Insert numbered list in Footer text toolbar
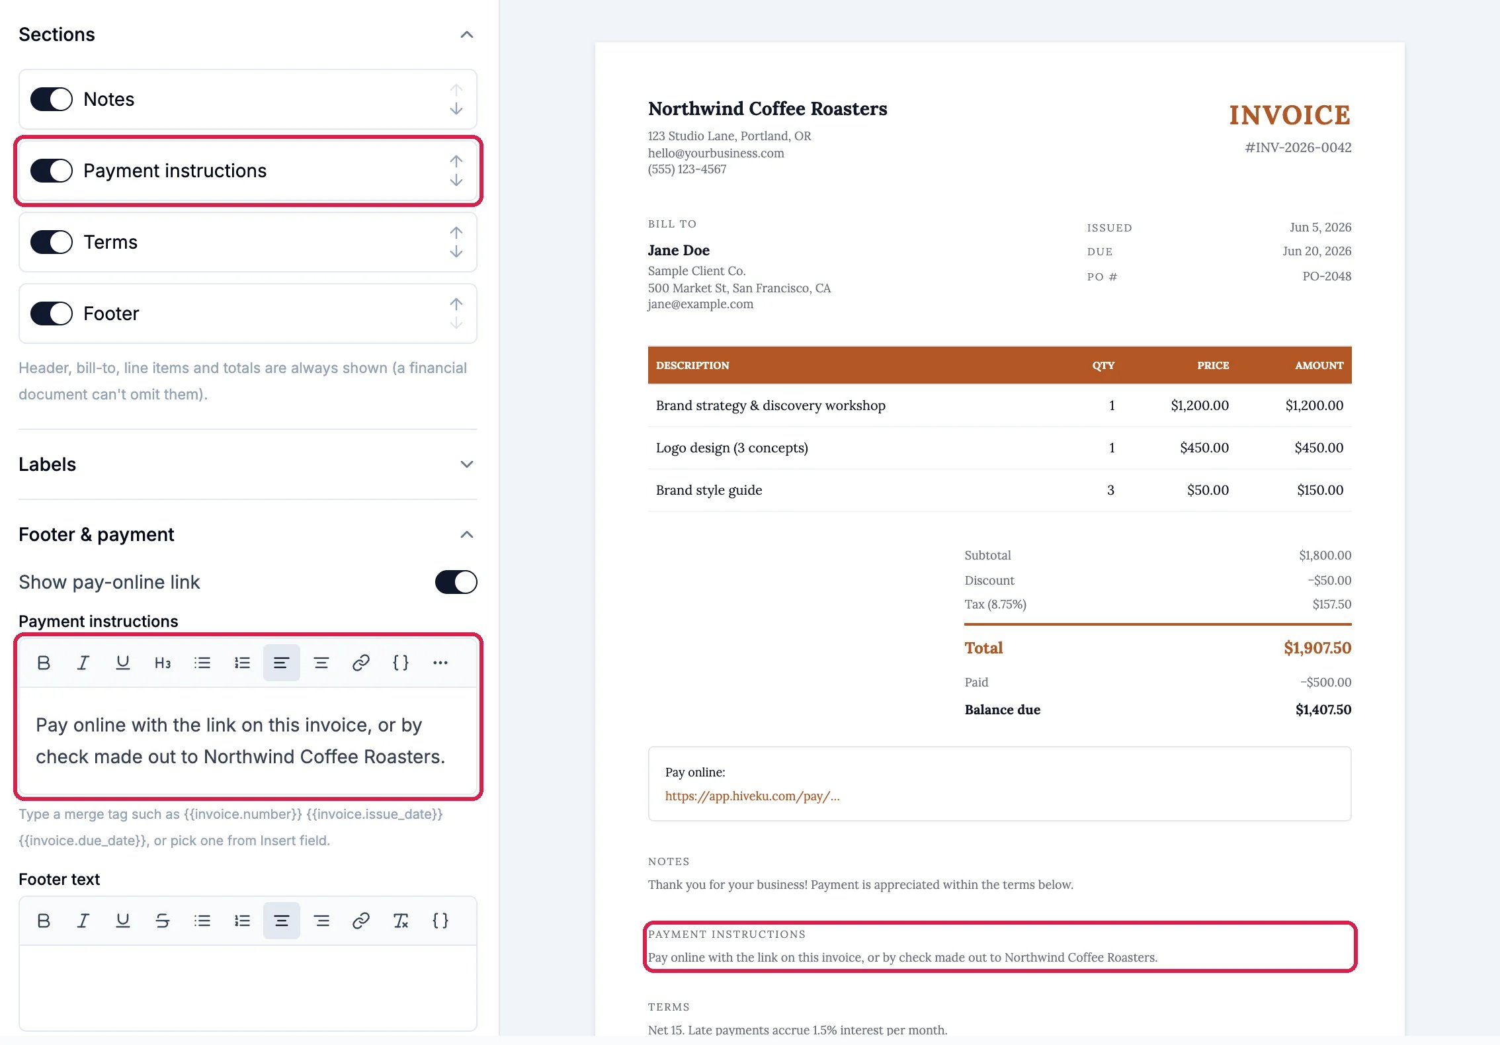This screenshot has width=1500, height=1045. click(x=242, y=921)
